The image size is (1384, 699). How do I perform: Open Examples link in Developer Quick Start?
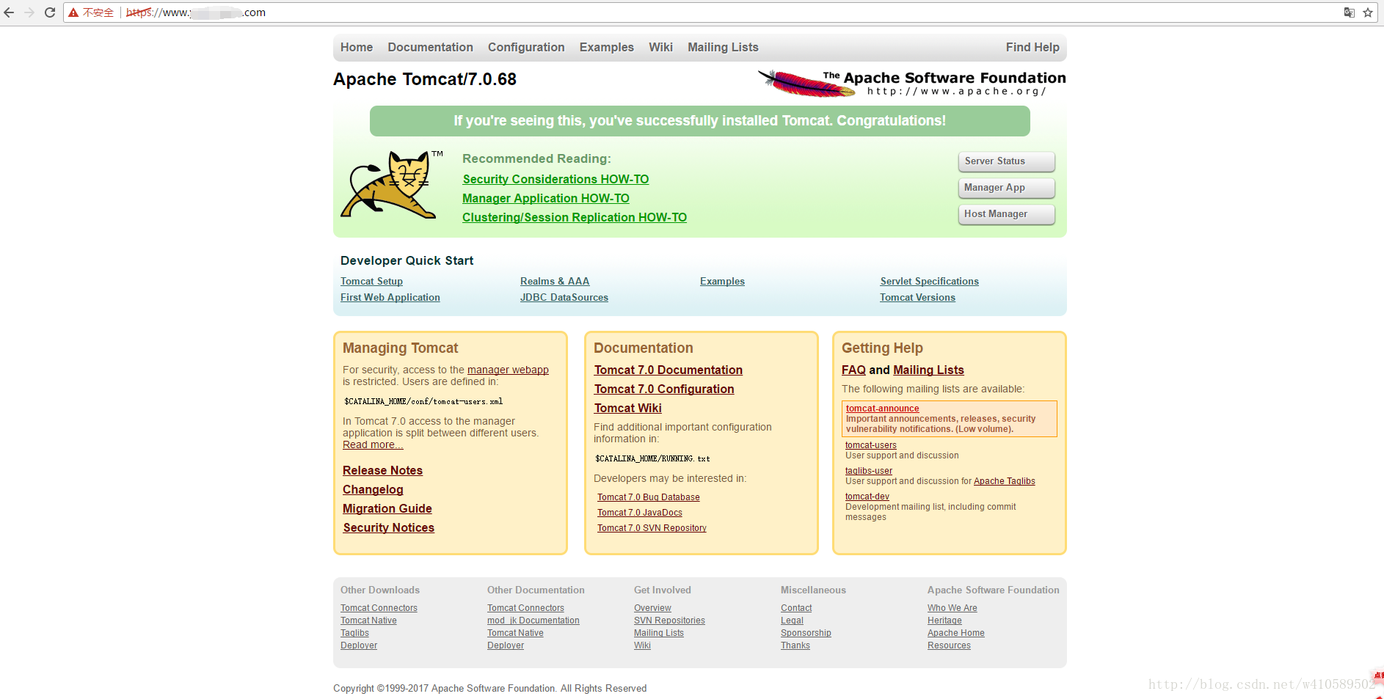[x=722, y=281]
